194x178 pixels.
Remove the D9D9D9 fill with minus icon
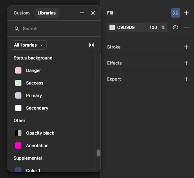point(186,27)
